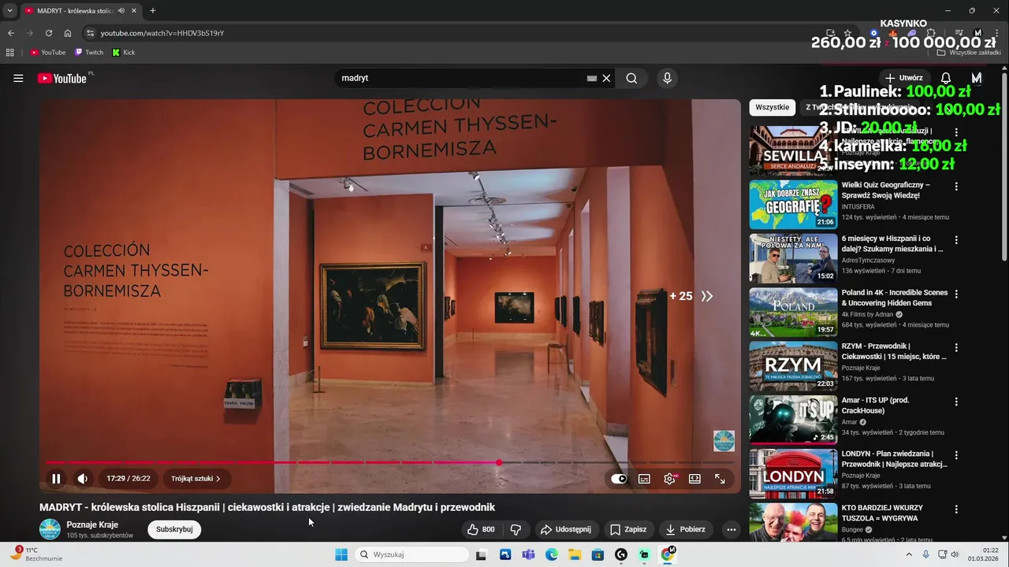Select the 'Wszystkie' filter chip

coord(772,107)
